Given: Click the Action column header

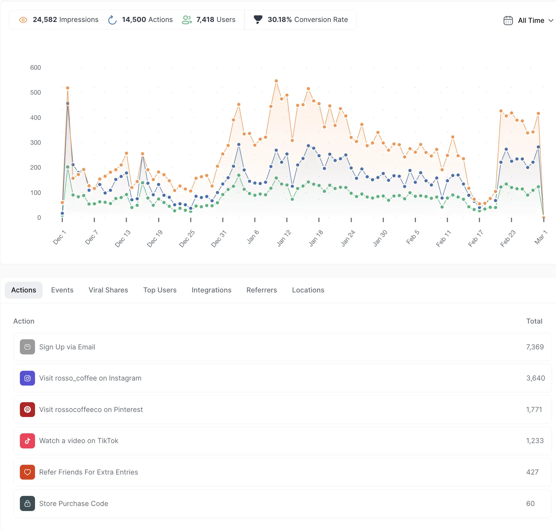Looking at the screenshot, I should (x=24, y=321).
